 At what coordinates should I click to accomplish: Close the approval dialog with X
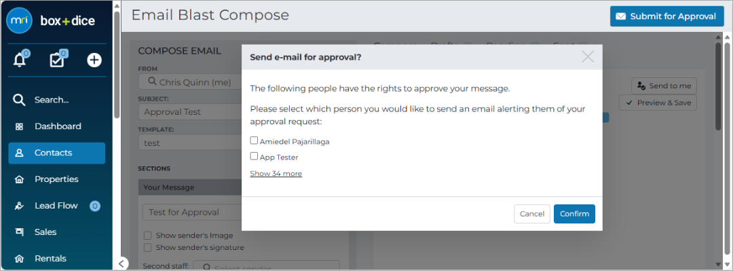tap(588, 57)
